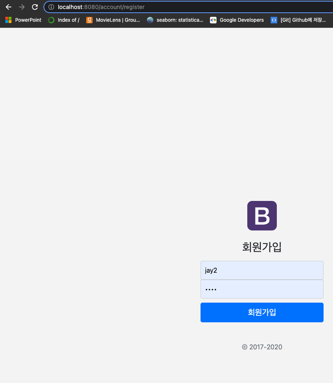Open the seaborn statistical bookmark
Viewport: 333px width, 383px height.
coord(175,20)
